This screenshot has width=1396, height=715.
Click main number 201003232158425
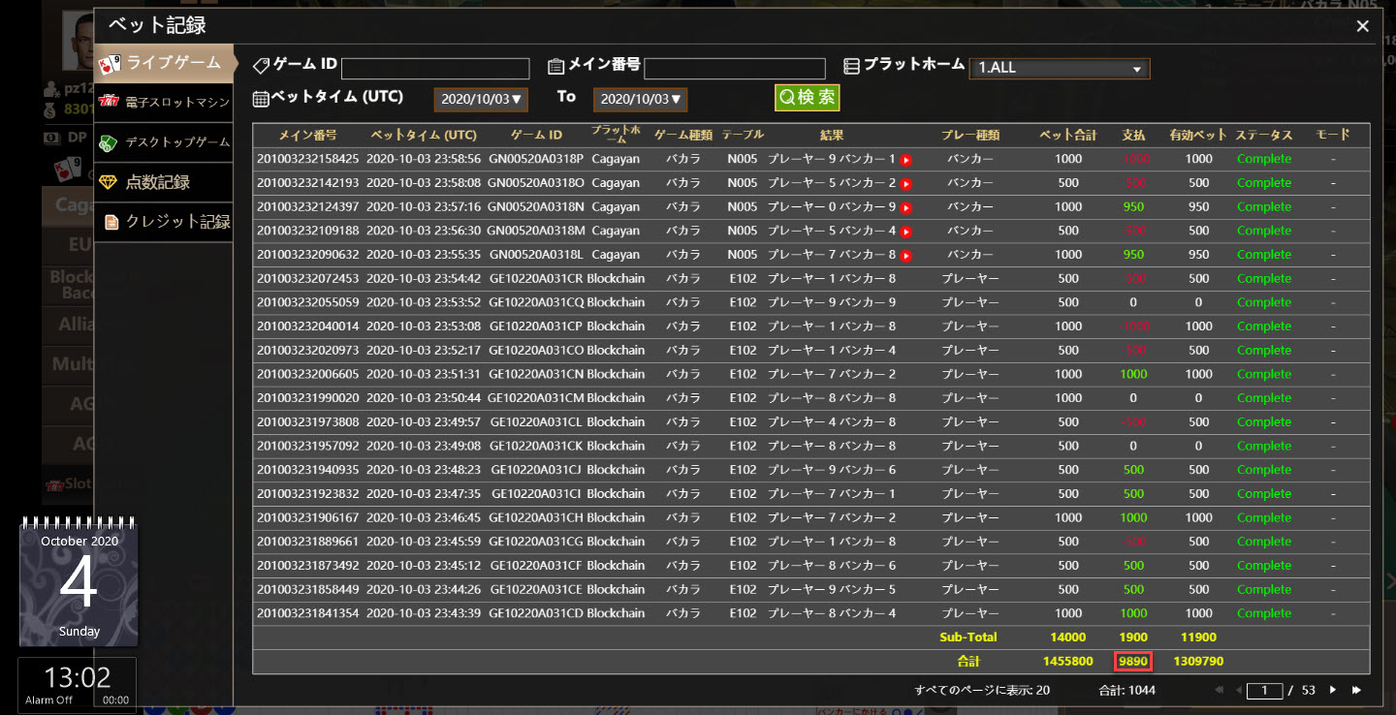coord(307,159)
